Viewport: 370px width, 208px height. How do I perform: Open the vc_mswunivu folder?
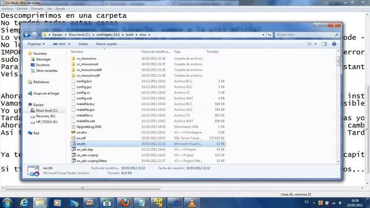tap(86, 58)
